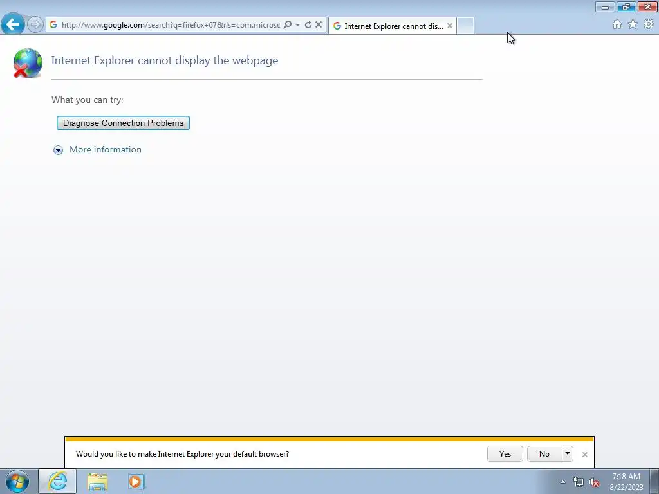
Task: Click the Forward navigation arrow
Action: click(x=35, y=24)
